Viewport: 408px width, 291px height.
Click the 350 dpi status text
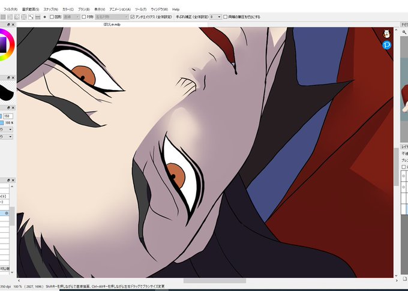(5, 287)
